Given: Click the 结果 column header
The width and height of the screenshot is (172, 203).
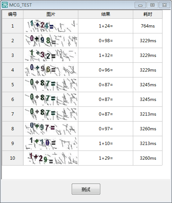Looking at the screenshot, I should pos(105,14).
